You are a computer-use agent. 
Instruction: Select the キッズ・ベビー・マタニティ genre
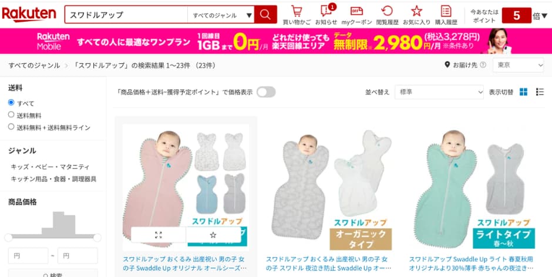click(50, 167)
